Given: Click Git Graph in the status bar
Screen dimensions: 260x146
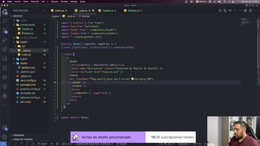Looking at the screenshot, I should click(121, 144).
